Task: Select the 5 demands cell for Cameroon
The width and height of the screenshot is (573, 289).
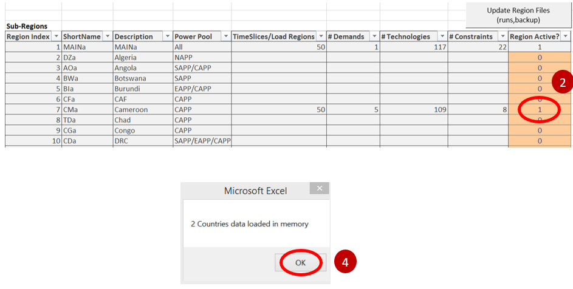Action: pyautogui.click(x=353, y=110)
